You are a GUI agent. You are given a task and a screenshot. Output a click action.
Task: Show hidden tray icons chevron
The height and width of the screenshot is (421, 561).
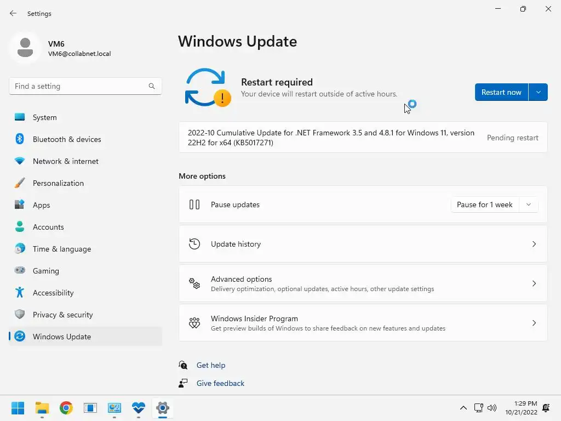pyautogui.click(x=463, y=408)
